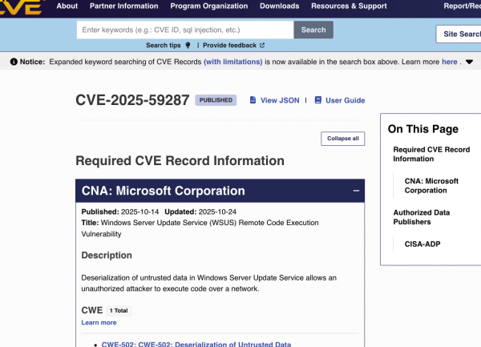The height and width of the screenshot is (347, 481).
Task: Click the Collapse all button
Action: [342, 139]
